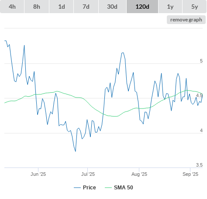Screen dimensions: 207x199
Task: Open the 7d chart range
Action: point(86,7)
